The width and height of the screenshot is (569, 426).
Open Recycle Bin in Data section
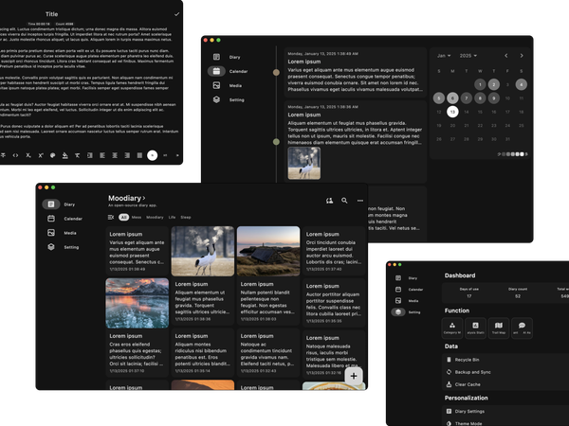coord(506,360)
